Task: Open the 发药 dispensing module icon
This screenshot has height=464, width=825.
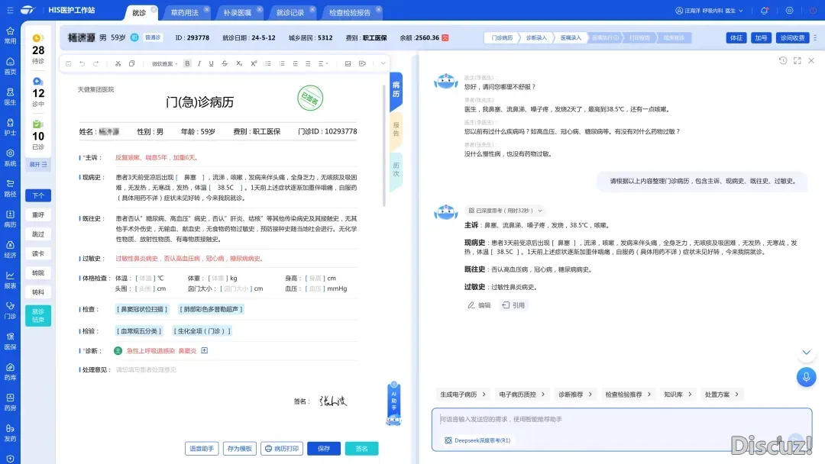Action: click(x=10, y=433)
